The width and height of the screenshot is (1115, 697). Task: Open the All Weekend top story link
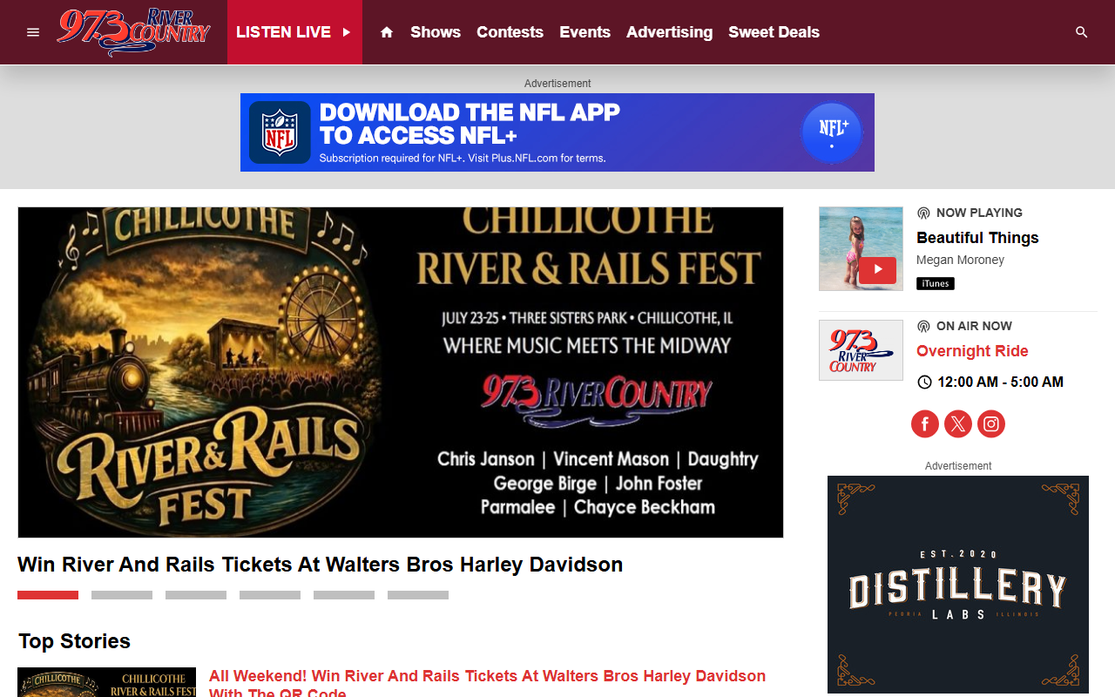click(x=487, y=684)
